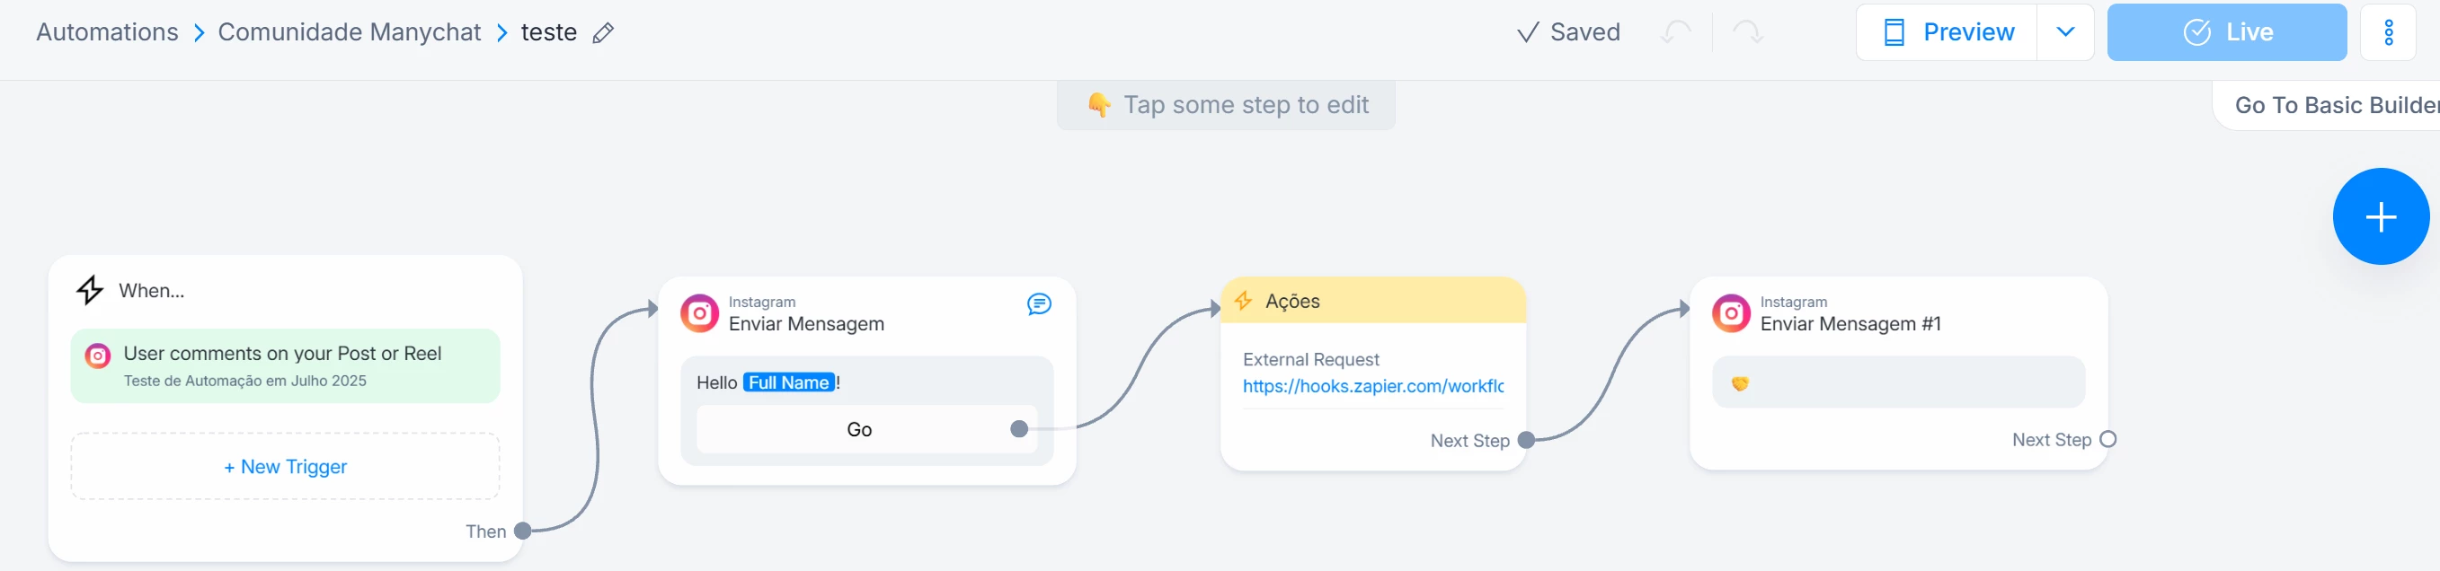The width and height of the screenshot is (2440, 571).
Task: Click the Ações lightning icon
Action: coord(1243,301)
